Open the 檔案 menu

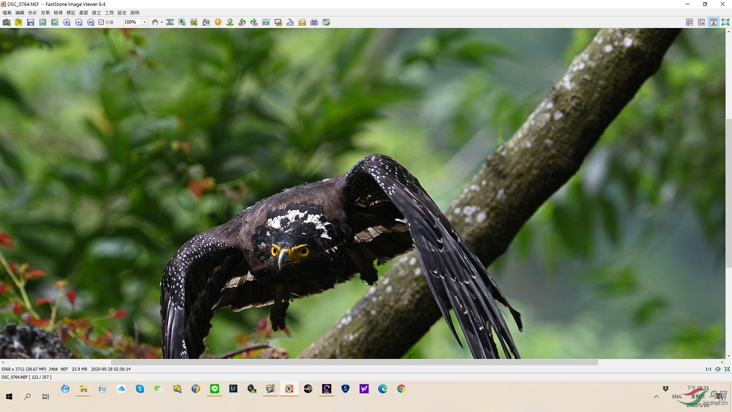click(x=7, y=13)
